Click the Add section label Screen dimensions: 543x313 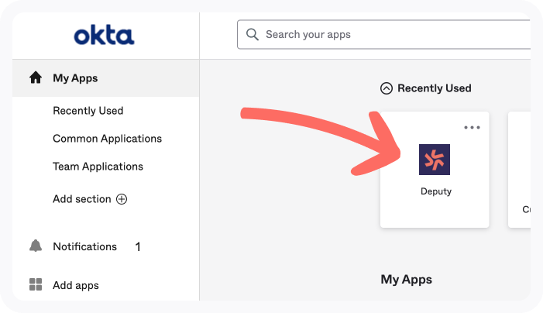[82, 199]
